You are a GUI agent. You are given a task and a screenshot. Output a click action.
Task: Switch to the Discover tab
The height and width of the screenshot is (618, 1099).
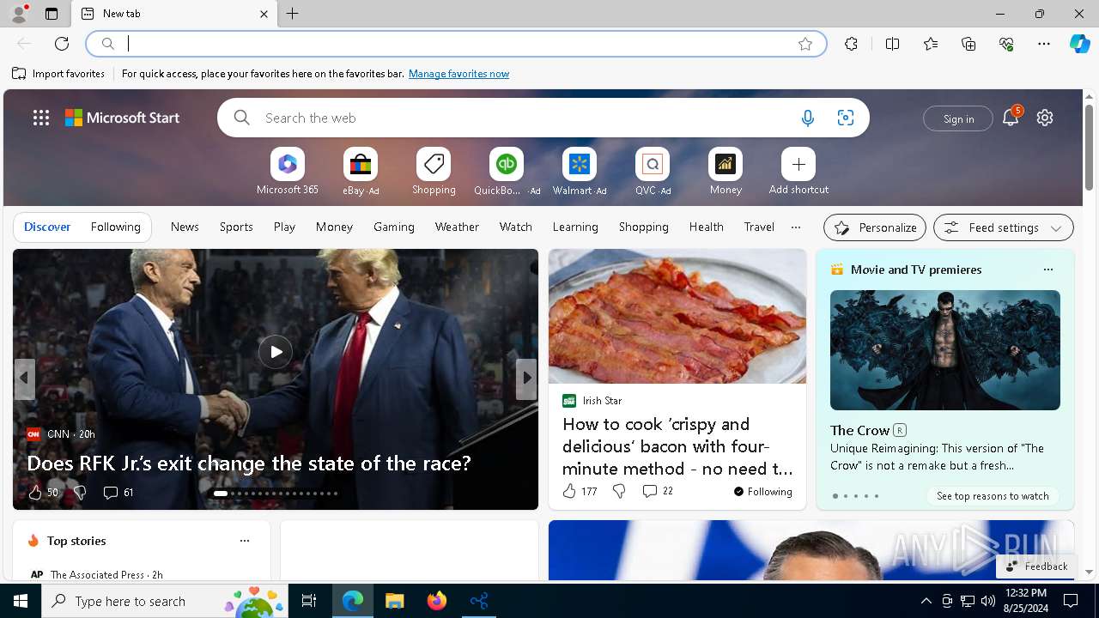click(47, 227)
